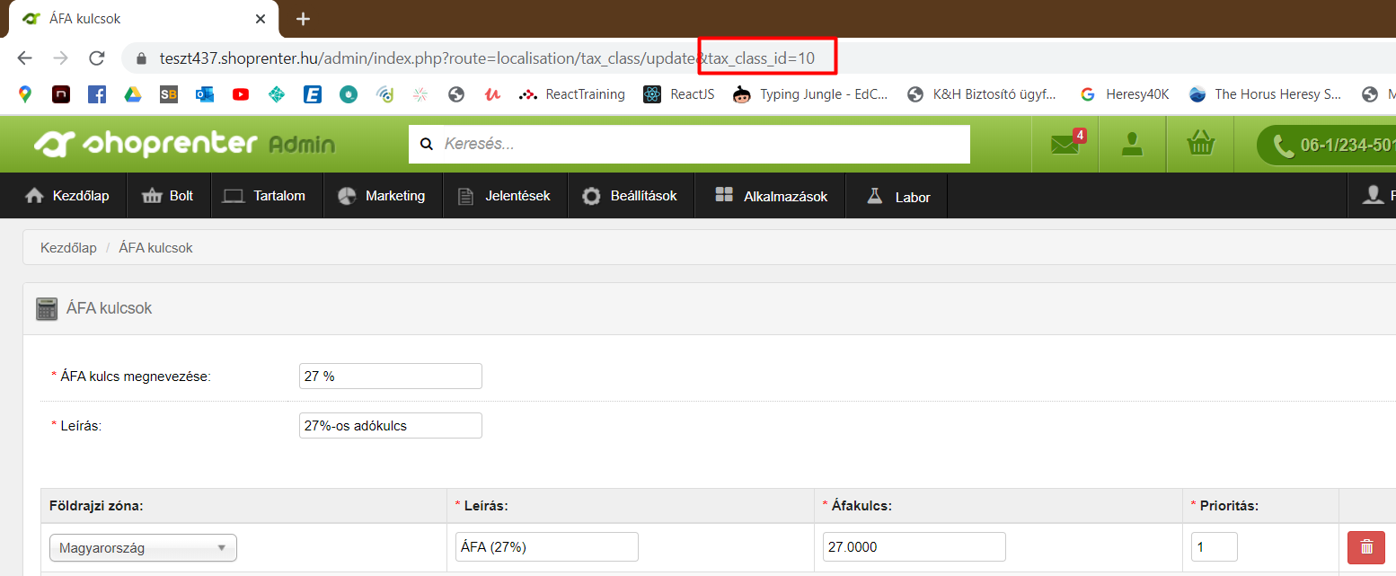The width and height of the screenshot is (1396, 576).
Task: Open the Alkalmazások menu
Action: click(771, 196)
